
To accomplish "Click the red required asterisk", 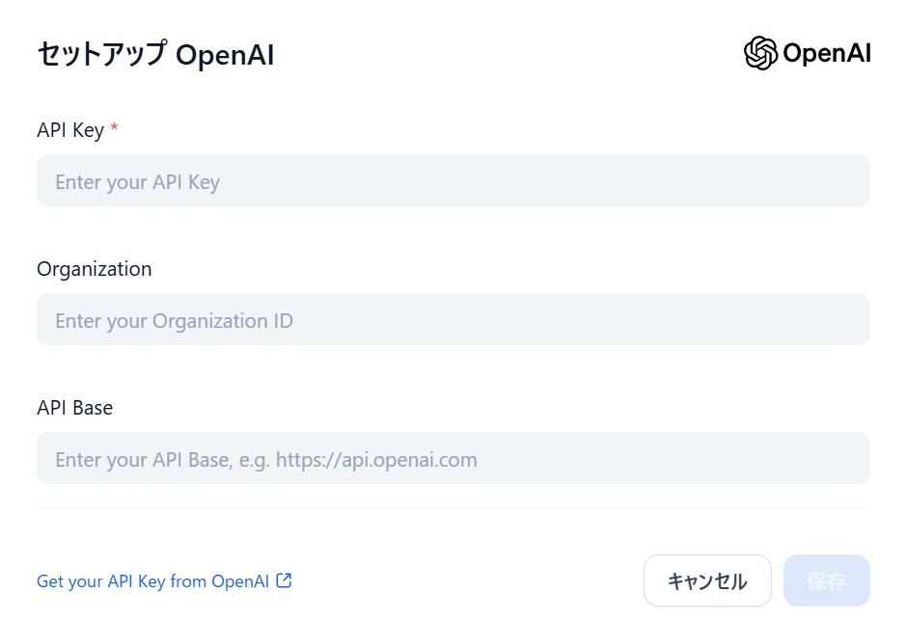I will tap(115, 129).
